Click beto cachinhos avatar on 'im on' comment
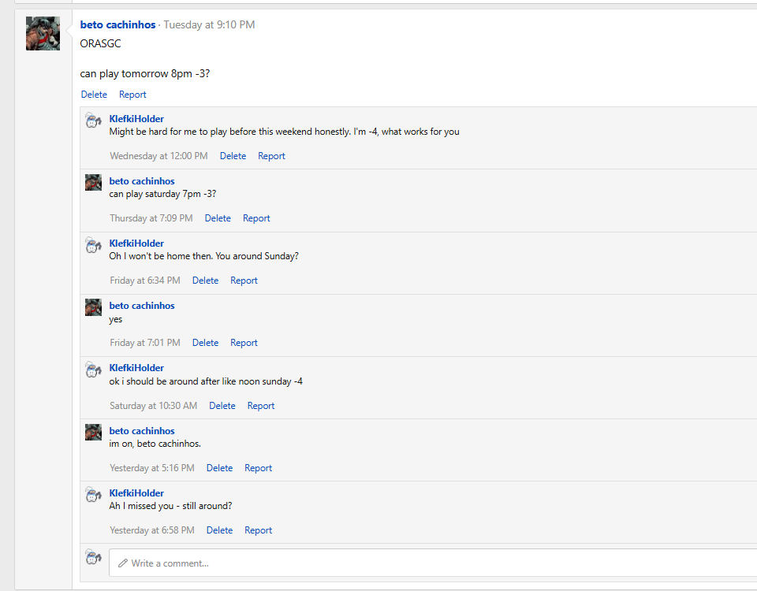The image size is (757, 591). pos(93,432)
